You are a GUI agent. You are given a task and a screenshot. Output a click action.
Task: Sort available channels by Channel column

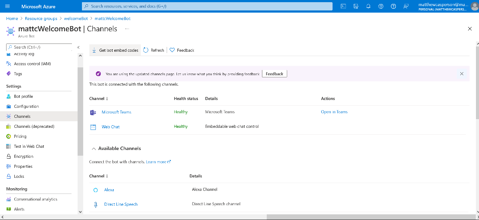click(99, 176)
